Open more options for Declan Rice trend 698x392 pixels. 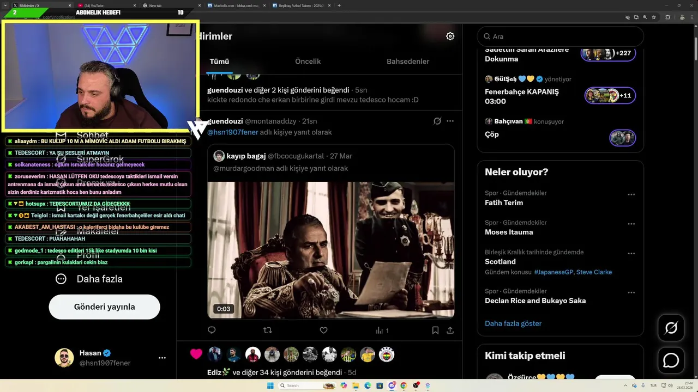pos(631,292)
